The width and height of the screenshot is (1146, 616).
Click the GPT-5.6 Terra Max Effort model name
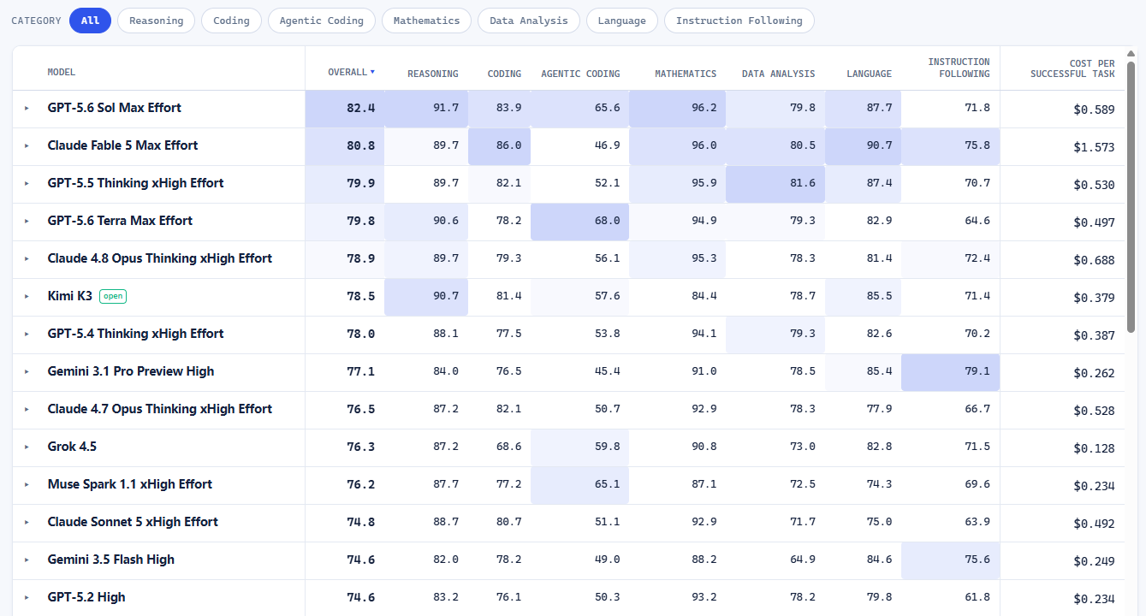click(120, 221)
